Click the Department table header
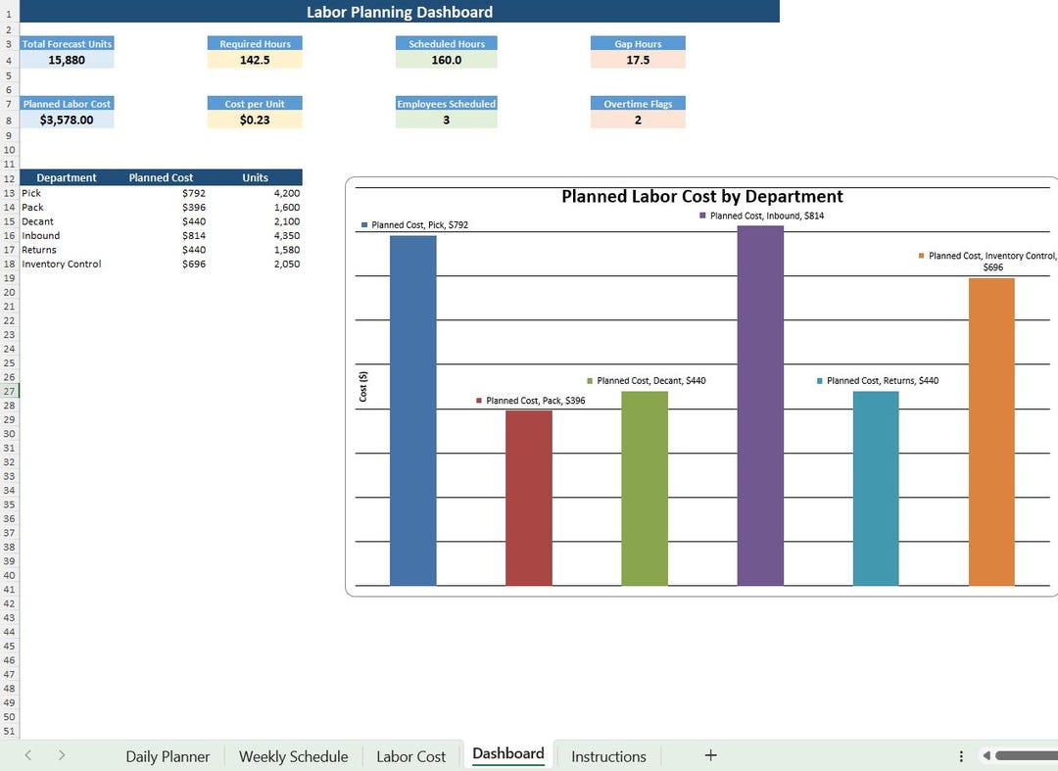 pyautogui.click(x=67, y=178)
